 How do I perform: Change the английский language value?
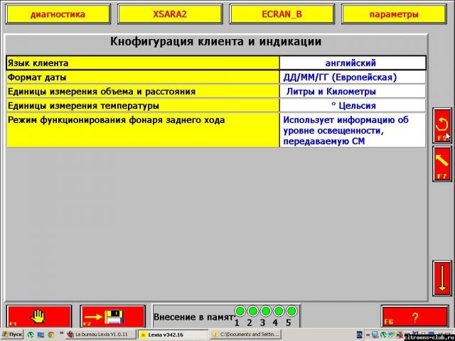pyautogui.click(x=353, y=63)
